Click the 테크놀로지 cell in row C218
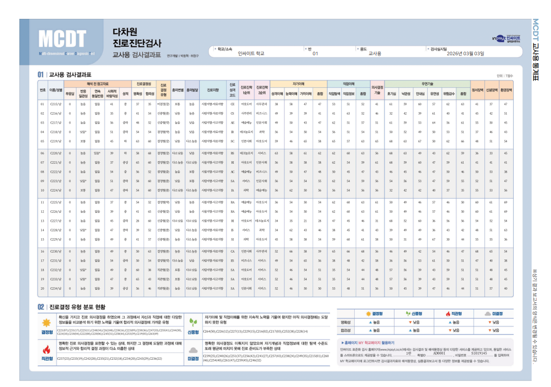 click(246, 132)
